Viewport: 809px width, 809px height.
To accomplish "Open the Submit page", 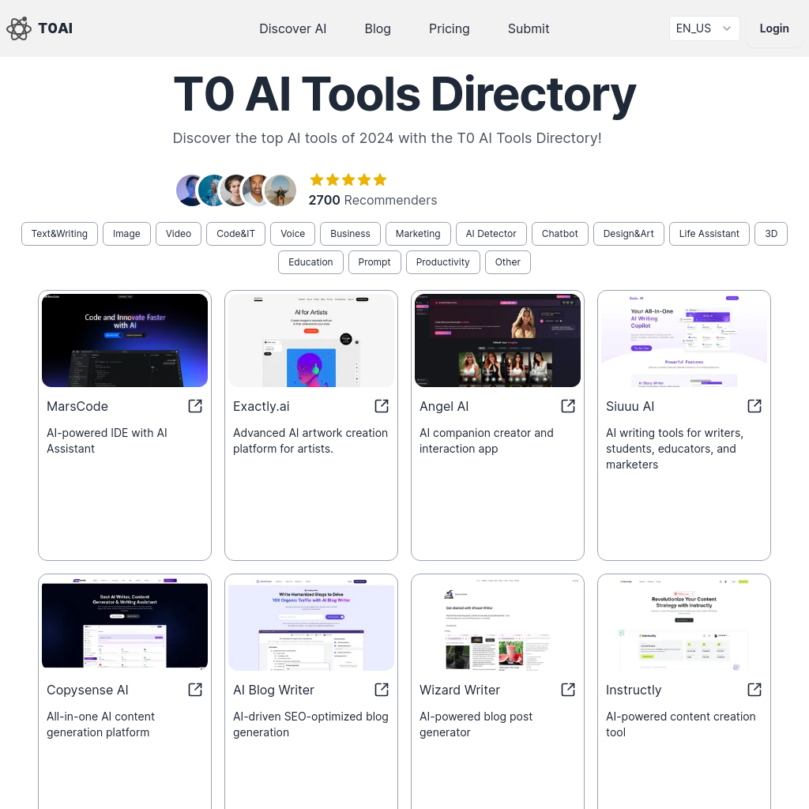I will [529, 29].
